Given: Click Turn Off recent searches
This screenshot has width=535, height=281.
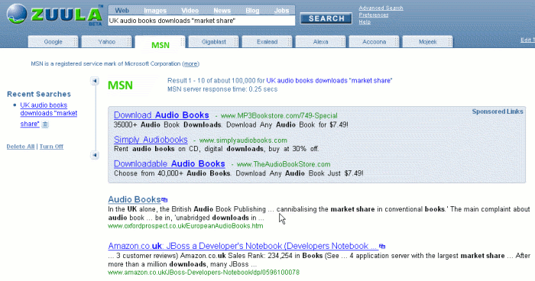Looking at the screenshot, I should tap(51, 147).
